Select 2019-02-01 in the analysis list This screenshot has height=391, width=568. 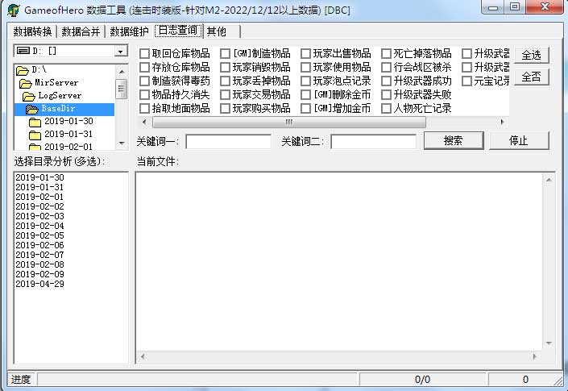(39, 197)
